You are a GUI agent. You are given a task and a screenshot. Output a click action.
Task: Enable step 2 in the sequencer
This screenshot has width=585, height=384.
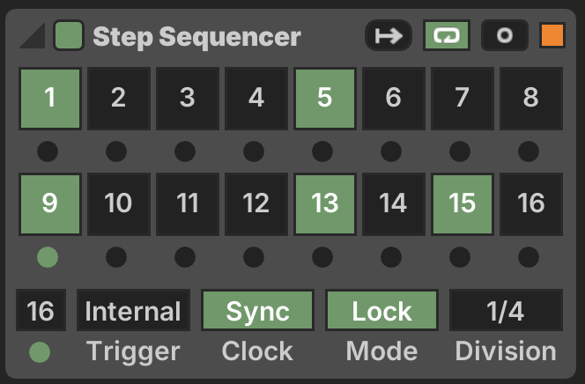coord(119,99)
